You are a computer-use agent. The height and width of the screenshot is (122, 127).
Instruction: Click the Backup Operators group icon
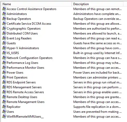point(4,19)
